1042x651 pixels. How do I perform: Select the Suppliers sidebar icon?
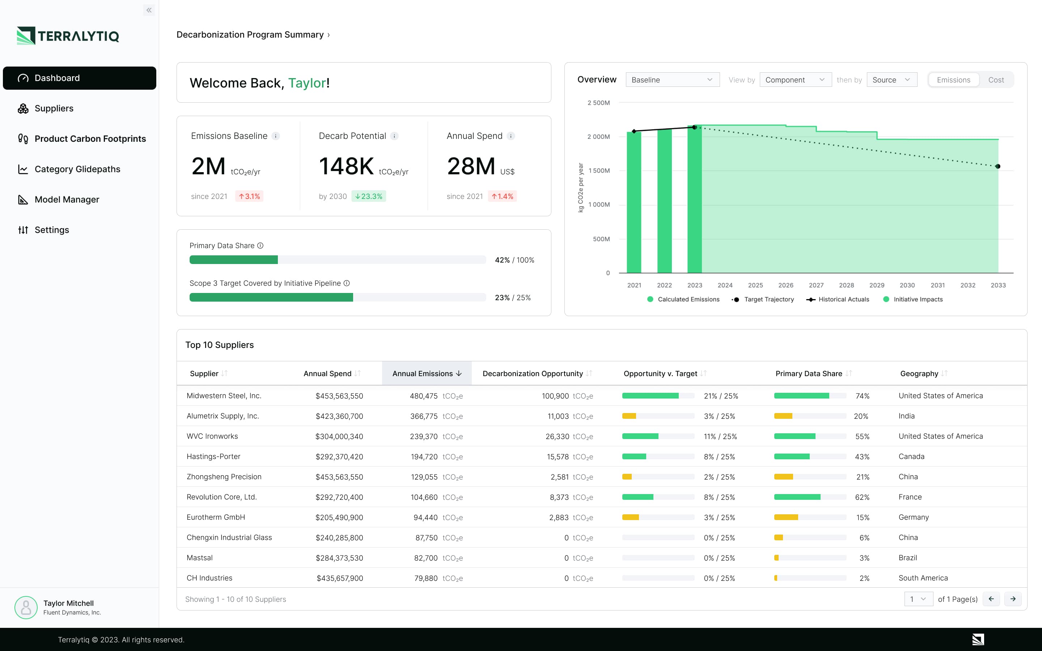tap(24, 108)
